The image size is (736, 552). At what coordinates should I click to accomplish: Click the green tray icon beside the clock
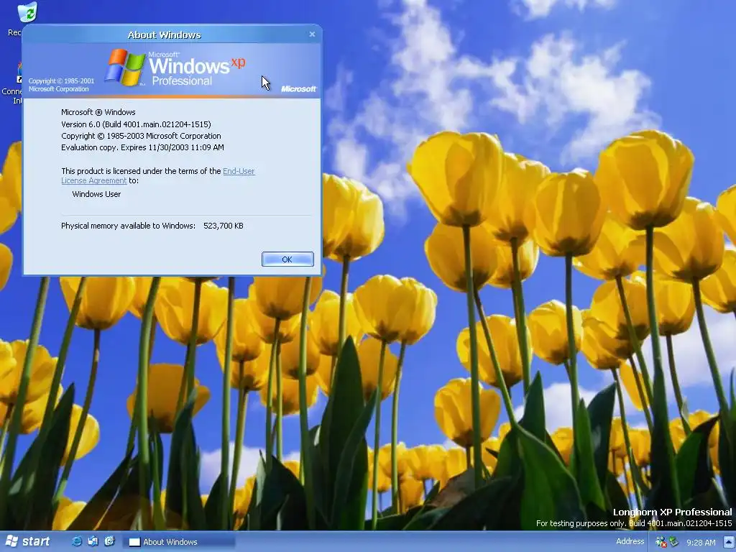point(673,542)
